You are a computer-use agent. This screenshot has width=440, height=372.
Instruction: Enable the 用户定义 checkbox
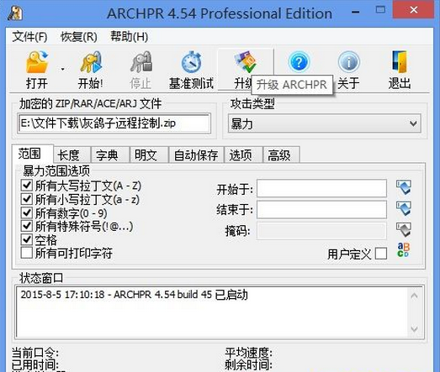pos(381,254)
